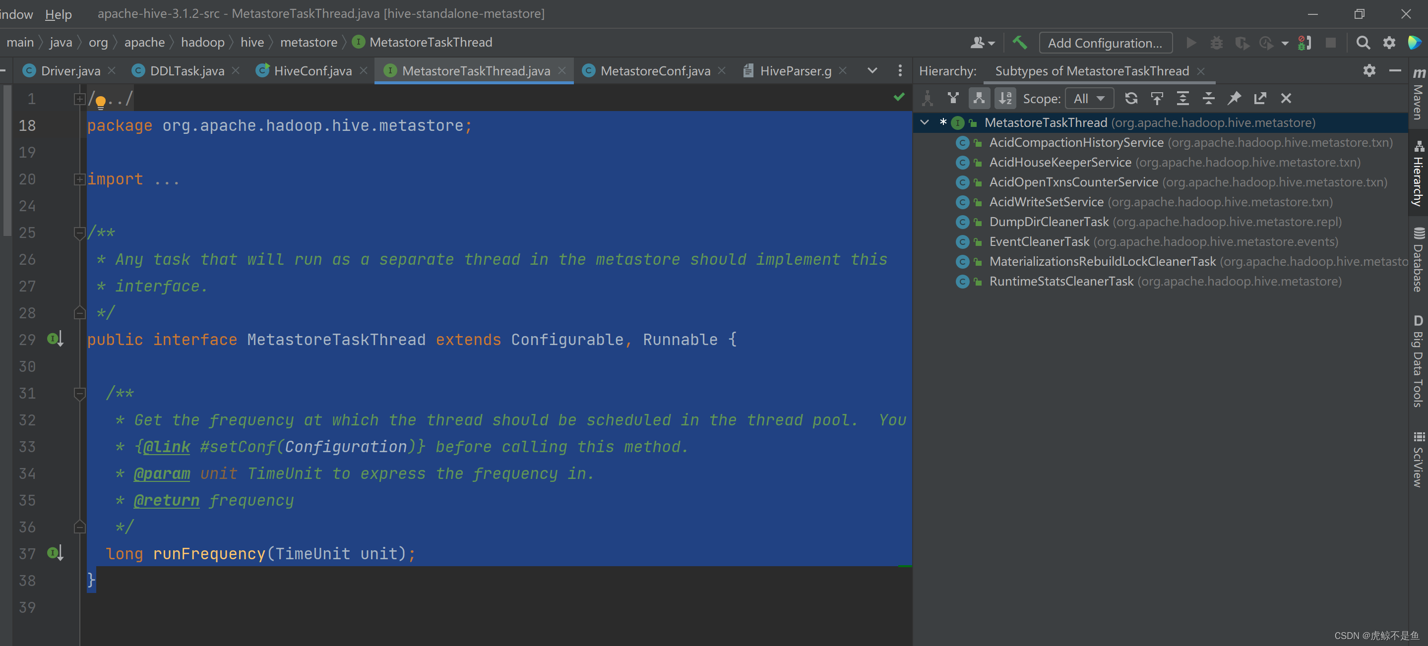Open Database tool window sidebar
The width and height of the screenshot is (1428, 646).
1419,259
